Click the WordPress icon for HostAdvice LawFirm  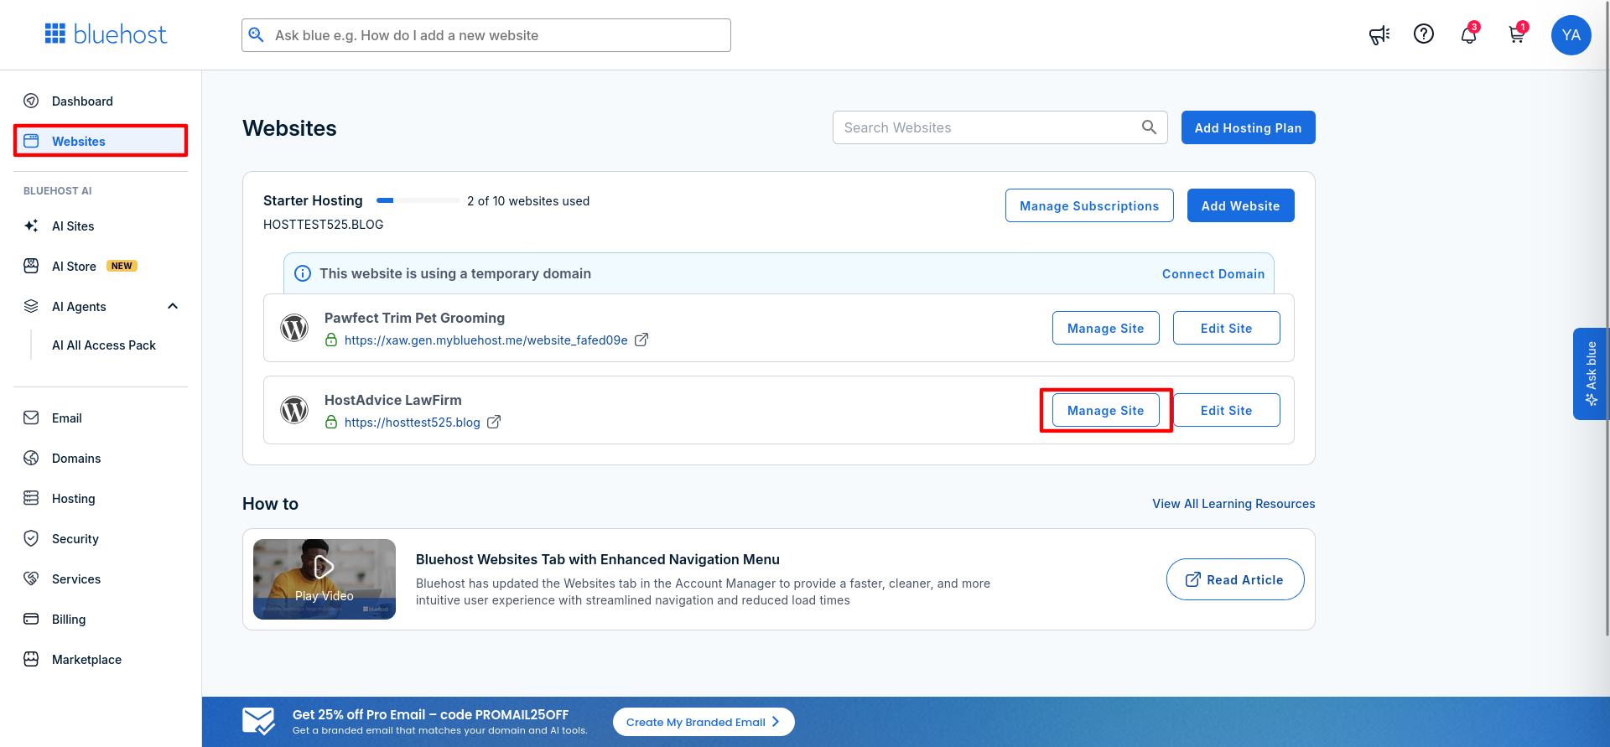(294, 410)
